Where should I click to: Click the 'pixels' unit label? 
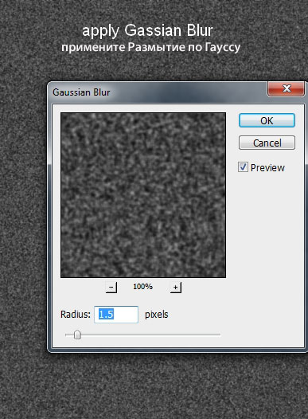click(157, 315)
